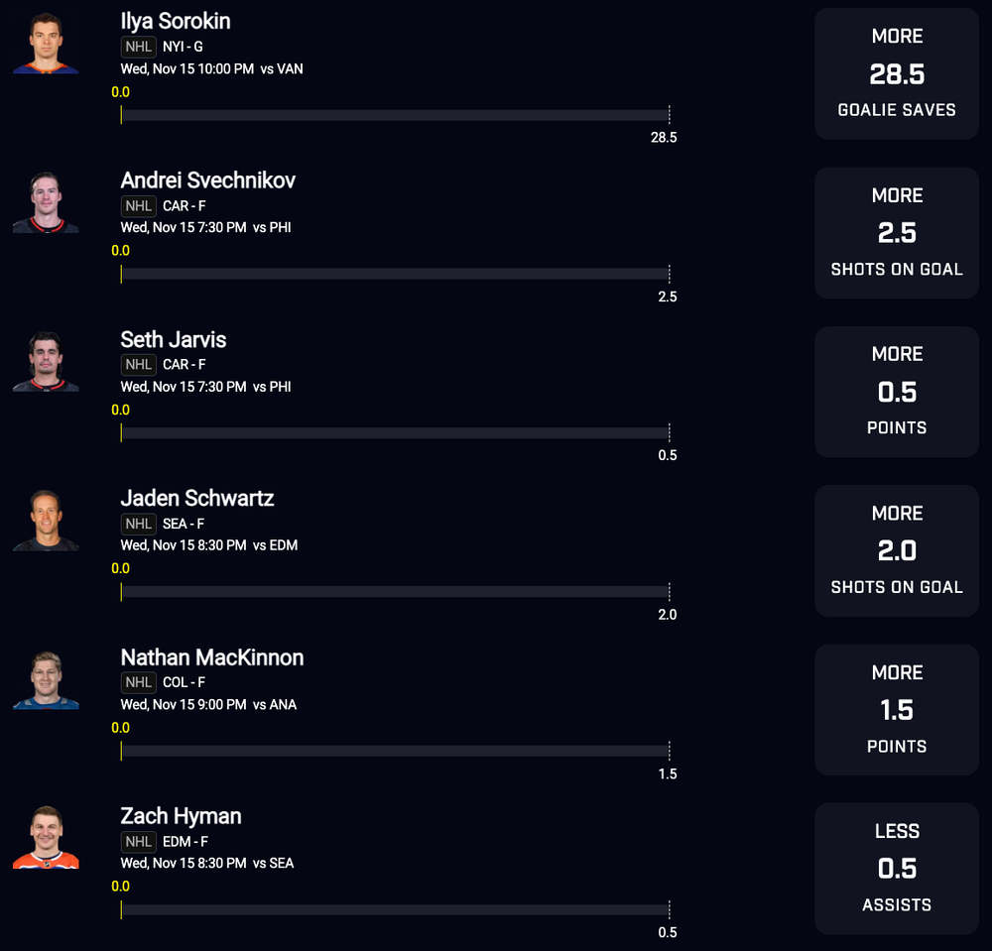Viewport: 992px width, 951px height.
Task: Click the NHL badge under Ilya Sorokin
Action: click(139, 47)
